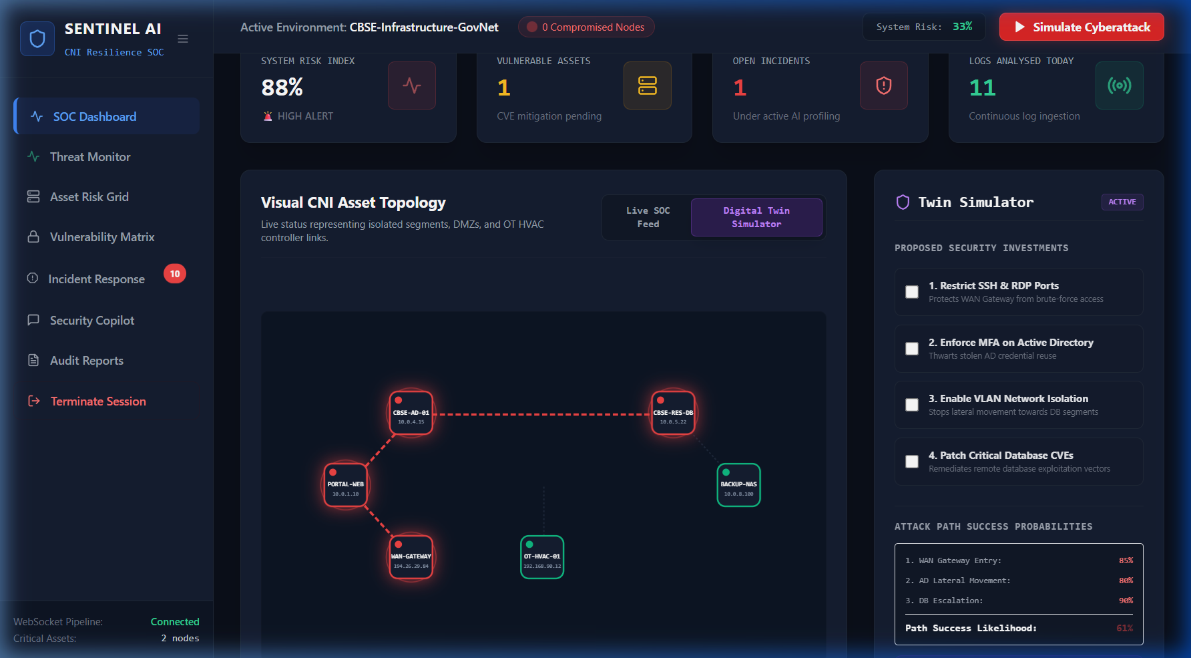Click the Sentinel AI shield logo
Viewport: 1191px width, 658px height.
click(37, 39)
